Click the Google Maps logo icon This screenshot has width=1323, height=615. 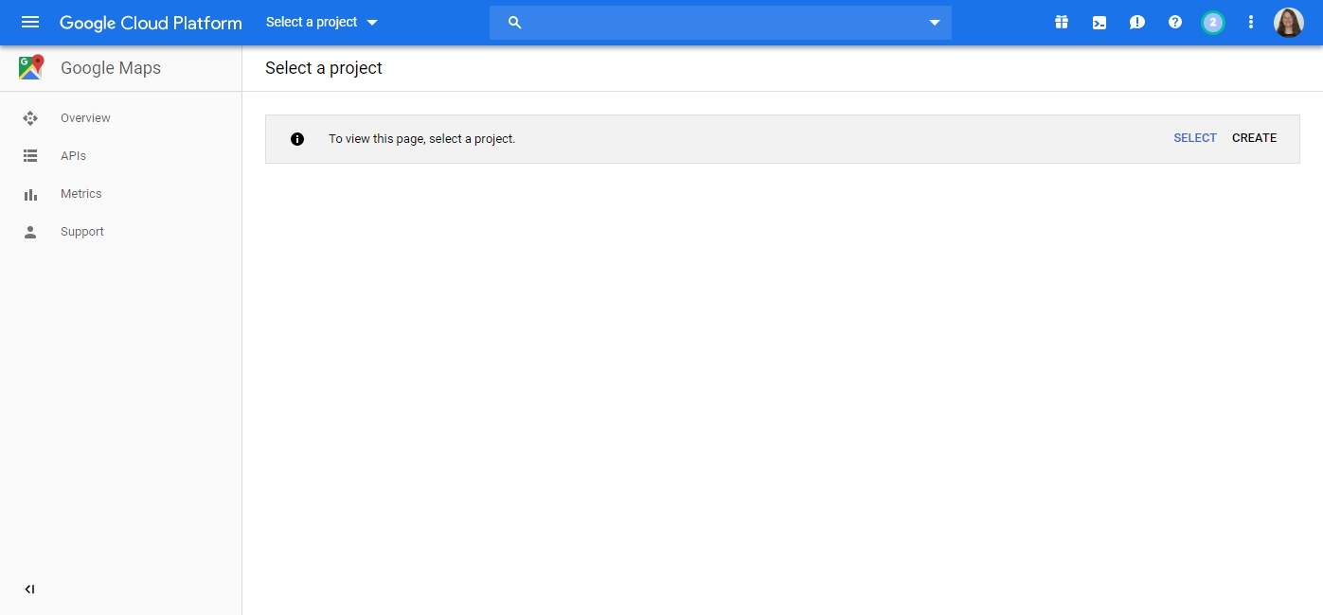coord(31,68)
